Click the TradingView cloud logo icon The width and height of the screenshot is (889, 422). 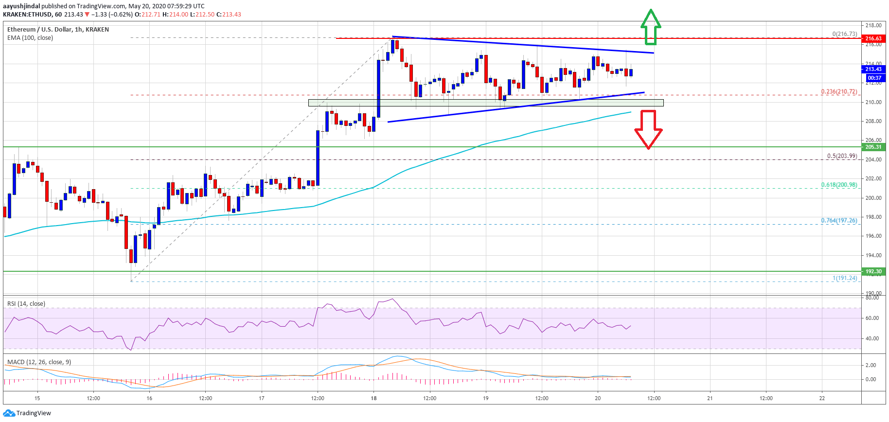9,413
